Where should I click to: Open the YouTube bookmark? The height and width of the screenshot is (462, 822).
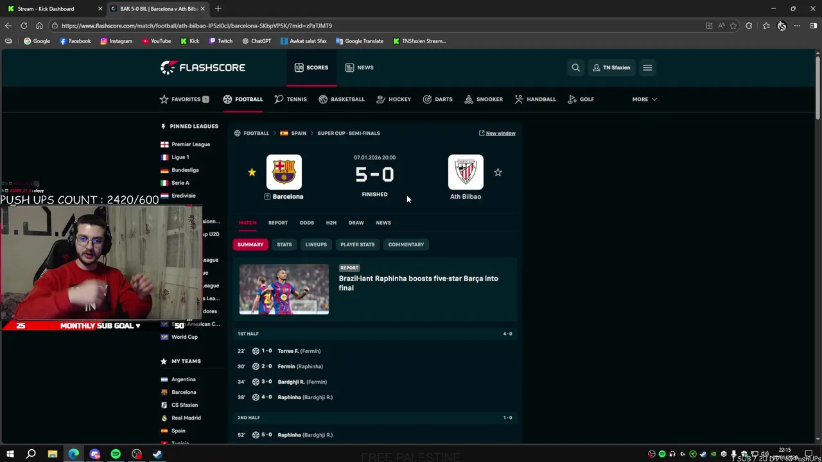(156, 41)
